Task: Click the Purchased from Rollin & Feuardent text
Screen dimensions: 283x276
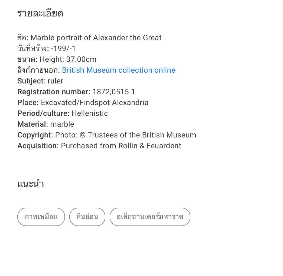Action: tap(121, 146)
